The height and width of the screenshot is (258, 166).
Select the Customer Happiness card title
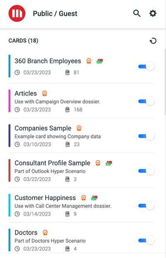point(45,198)
